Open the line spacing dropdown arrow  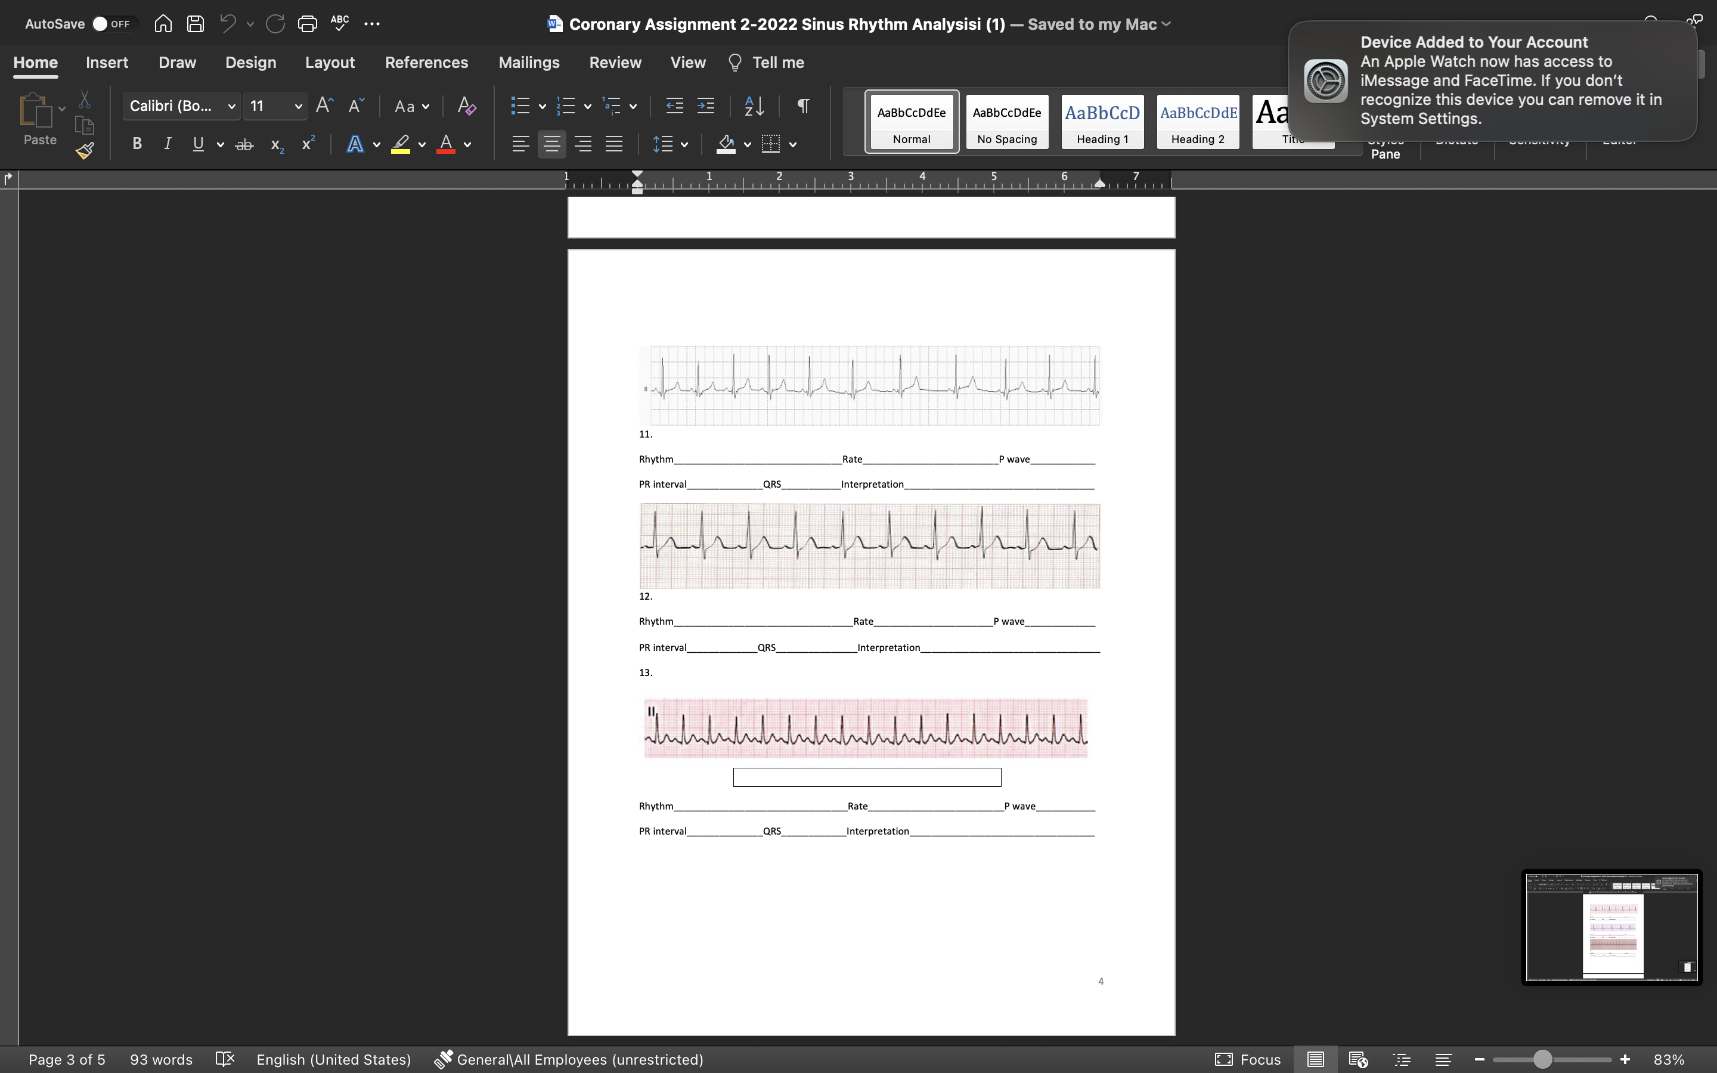(x=684, y=145)
